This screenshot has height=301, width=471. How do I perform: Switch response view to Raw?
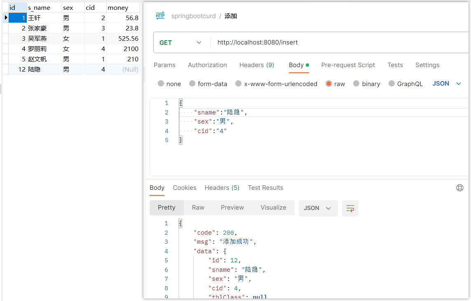[x=198, y=208]
